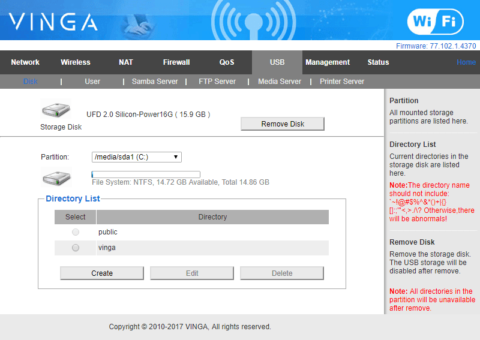This screenshot has height=340, width=480.
Task: Open the Media Server subtab
Action: (280, 82)
